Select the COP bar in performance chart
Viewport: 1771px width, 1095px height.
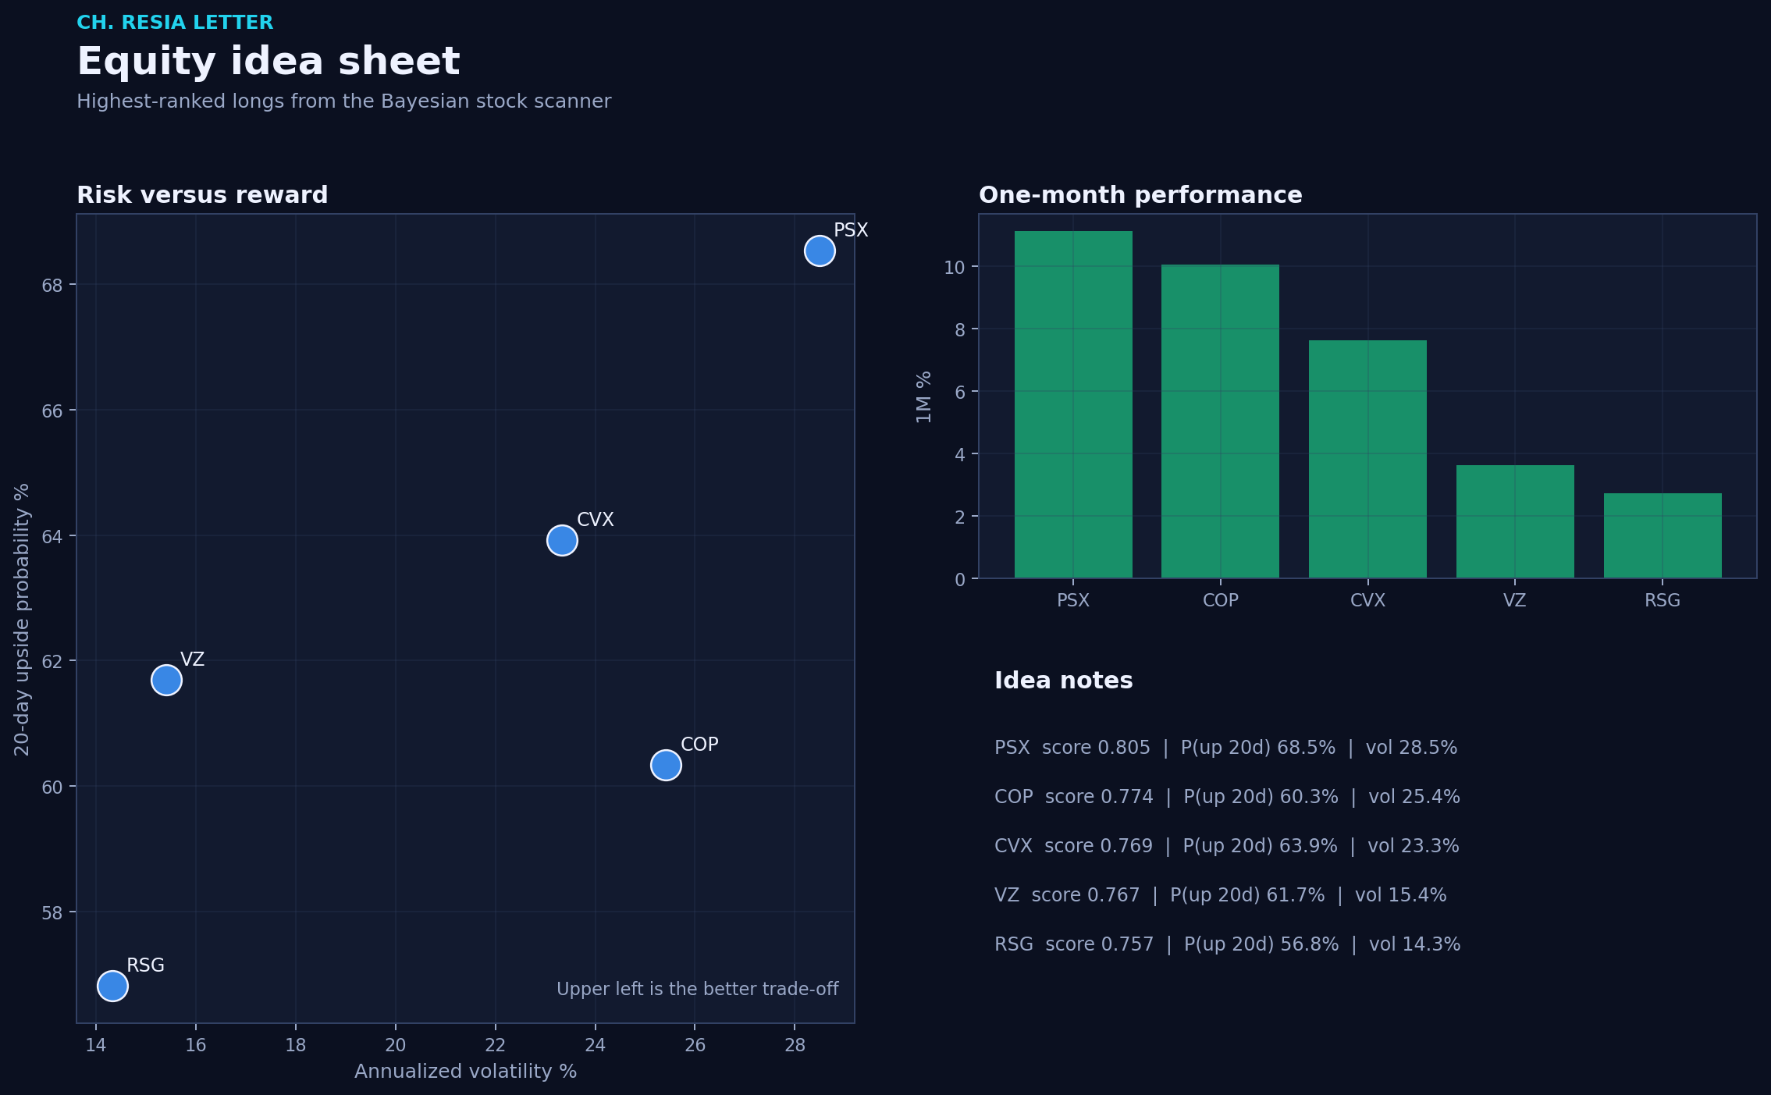(1221, 421)
